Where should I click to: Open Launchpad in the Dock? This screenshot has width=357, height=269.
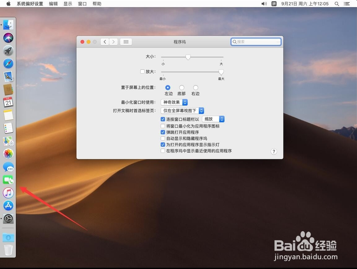[x=8, y=50]
